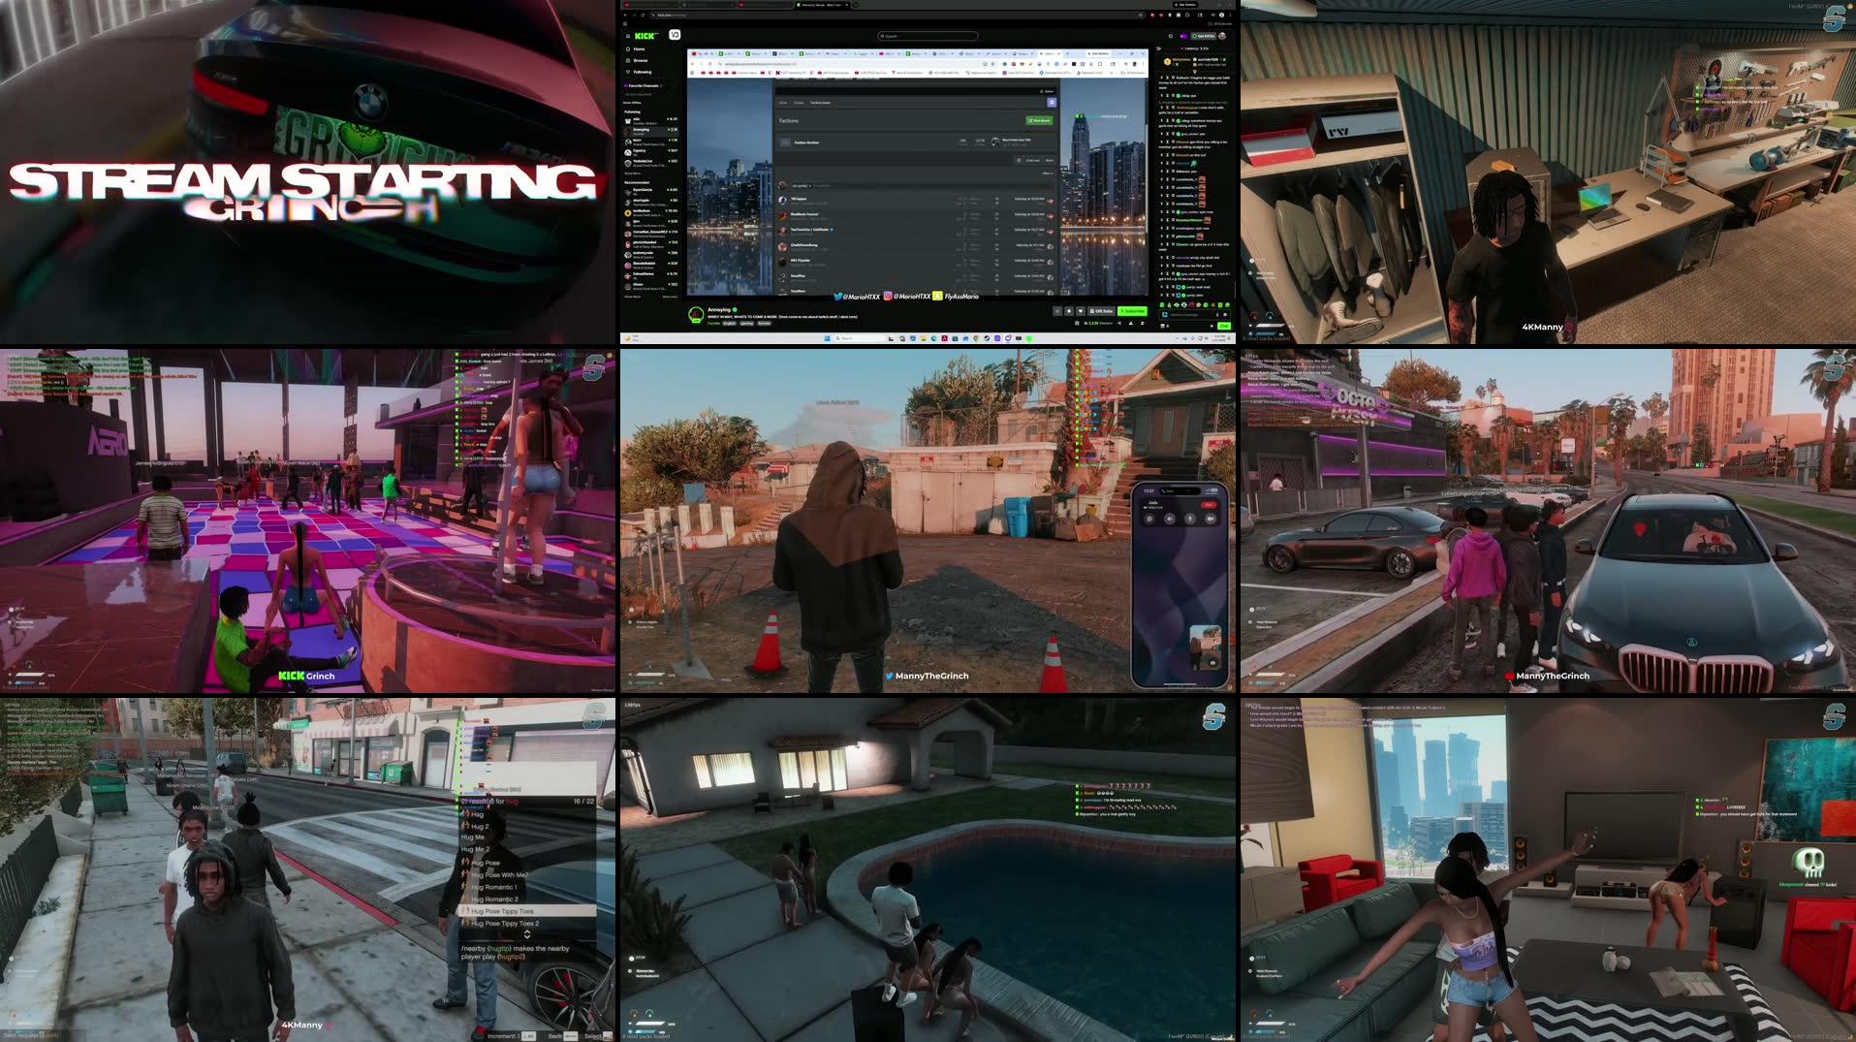Select the Hug Pose emote entry
The image size is (1856, 1042).
(x=527, y=863)
